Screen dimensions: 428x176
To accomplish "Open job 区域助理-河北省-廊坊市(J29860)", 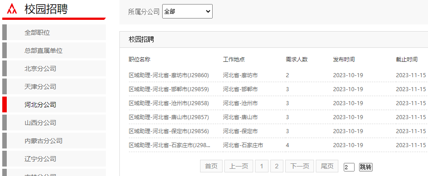I will (x=168, y=75).
